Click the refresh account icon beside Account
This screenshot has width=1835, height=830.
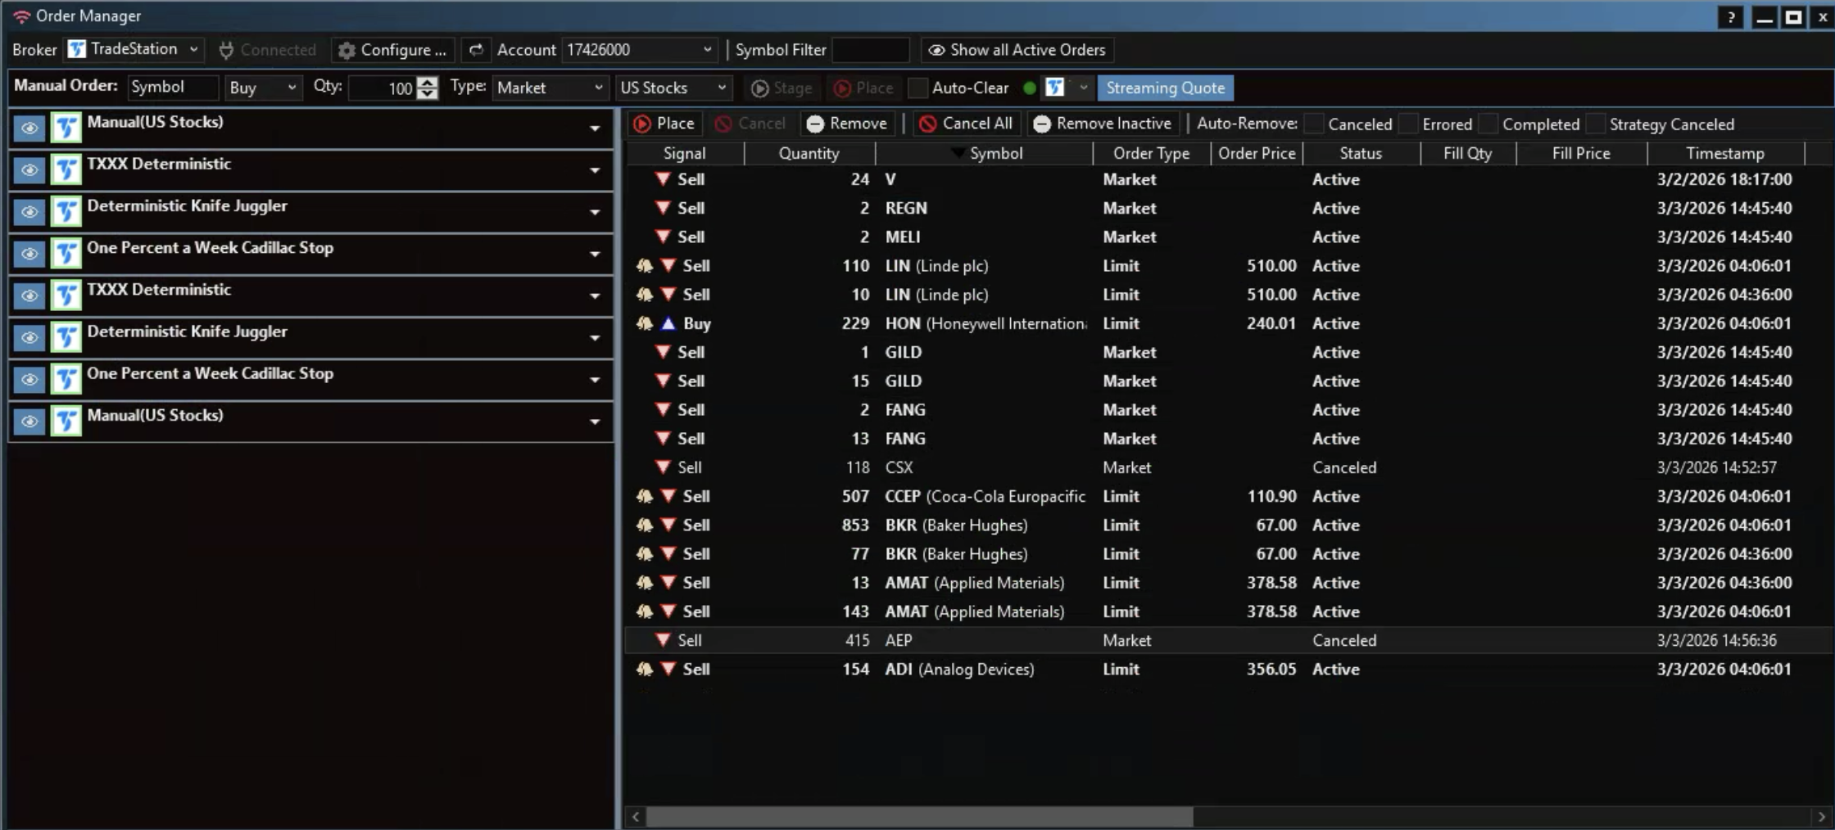click(x=475, y=50)
